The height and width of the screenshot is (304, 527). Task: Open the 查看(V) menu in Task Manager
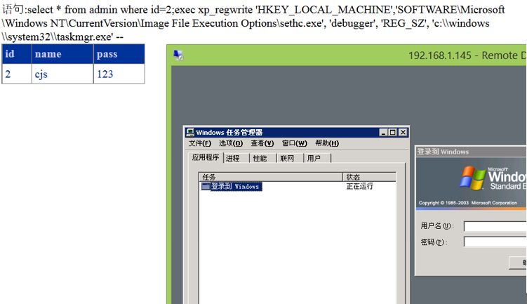click(x=262, y=143)
